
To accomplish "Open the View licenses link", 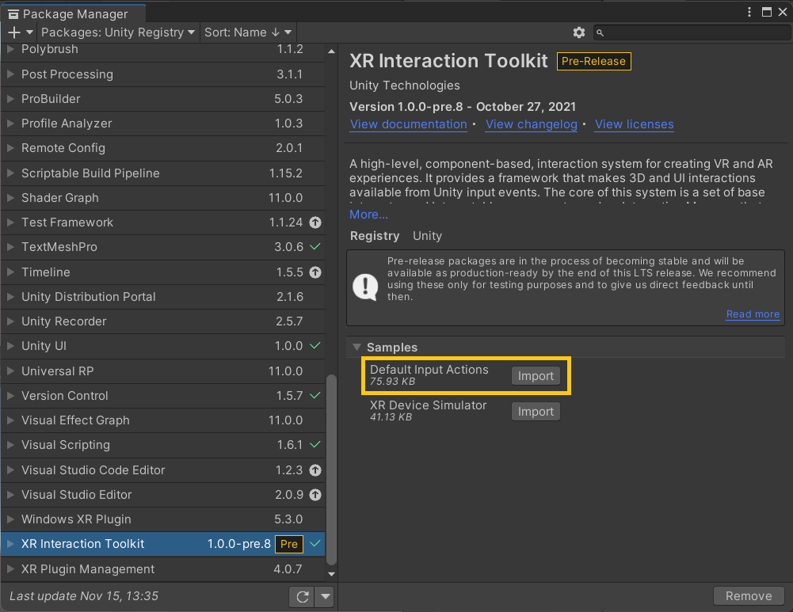I will coord(635,124).
